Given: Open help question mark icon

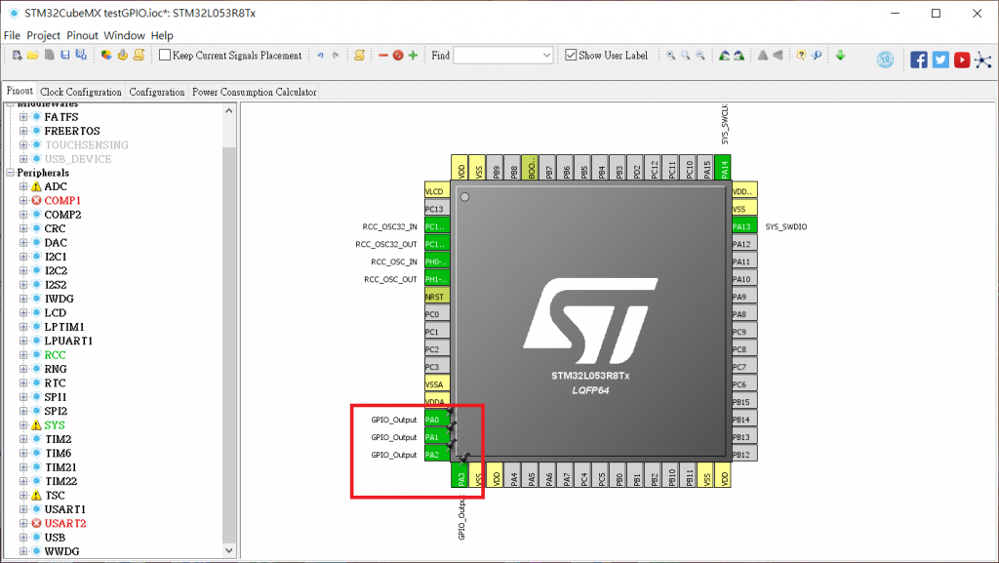Looking at the screenshot, I should click(x=802, y=56).
